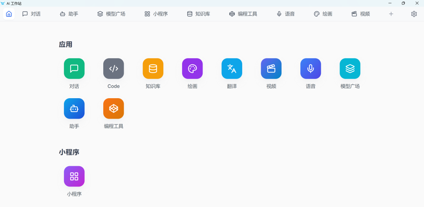Open the 视频 tab in top navigation
Viewport: 424px width, 207px height.
click(360, 14)
